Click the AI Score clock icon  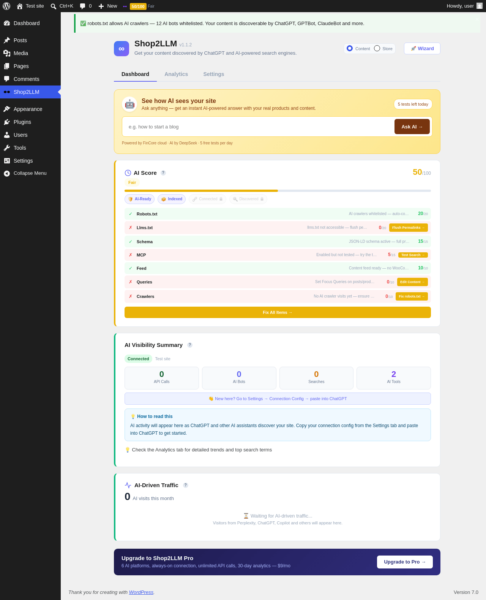click(x=128, y=173)
